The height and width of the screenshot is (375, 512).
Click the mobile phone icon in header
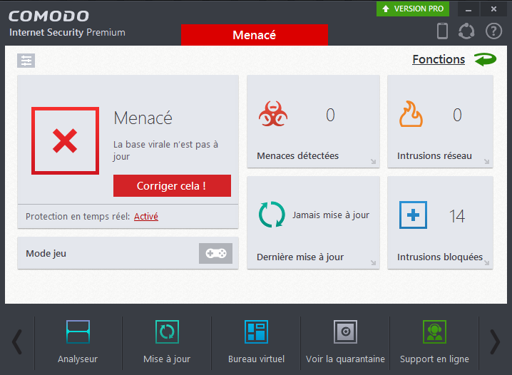click(x=442, y=31)
